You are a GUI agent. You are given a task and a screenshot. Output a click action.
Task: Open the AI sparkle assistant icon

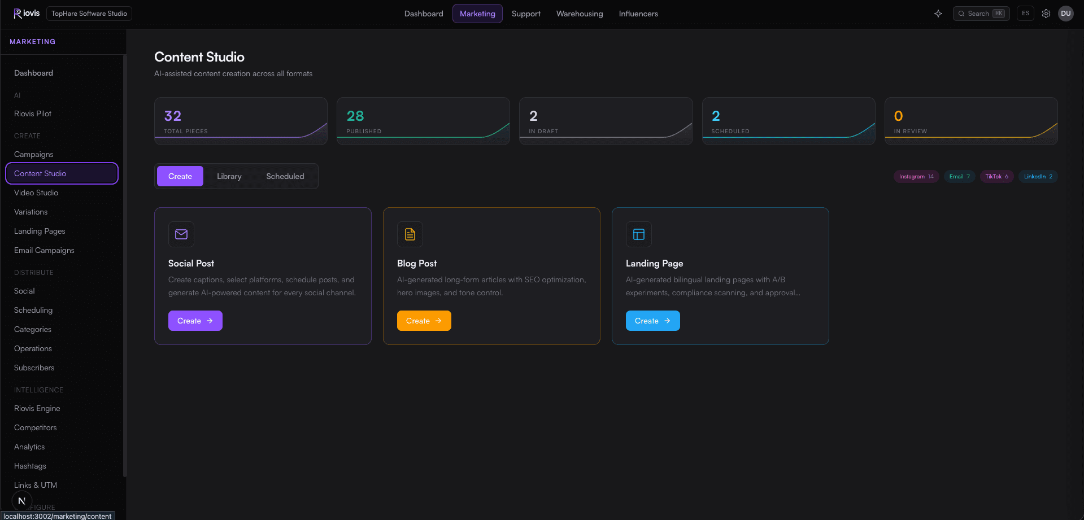tap(938, 14)
